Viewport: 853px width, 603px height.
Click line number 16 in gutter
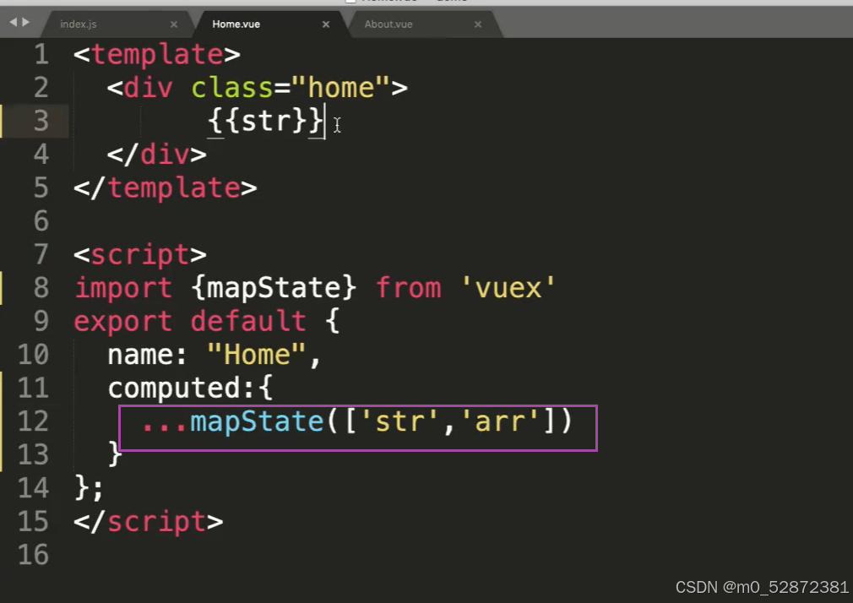click(33, 555)
